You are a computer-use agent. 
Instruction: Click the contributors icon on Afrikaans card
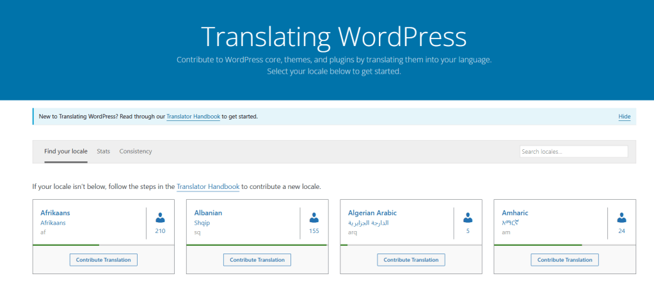pos(161,218)
